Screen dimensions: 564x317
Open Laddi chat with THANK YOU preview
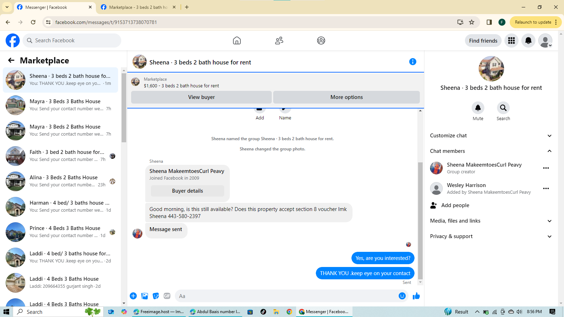pos(60,257)
